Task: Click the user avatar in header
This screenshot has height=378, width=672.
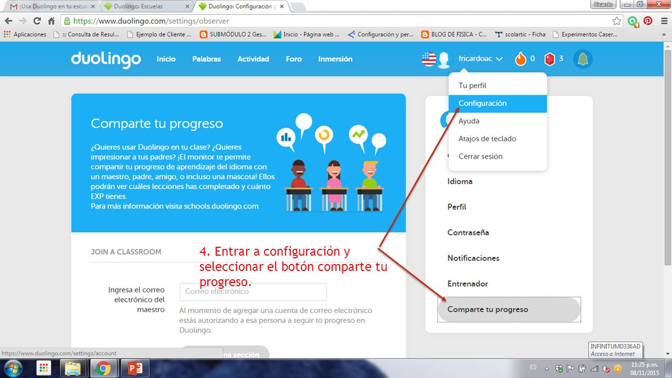Action: (444, 59)
